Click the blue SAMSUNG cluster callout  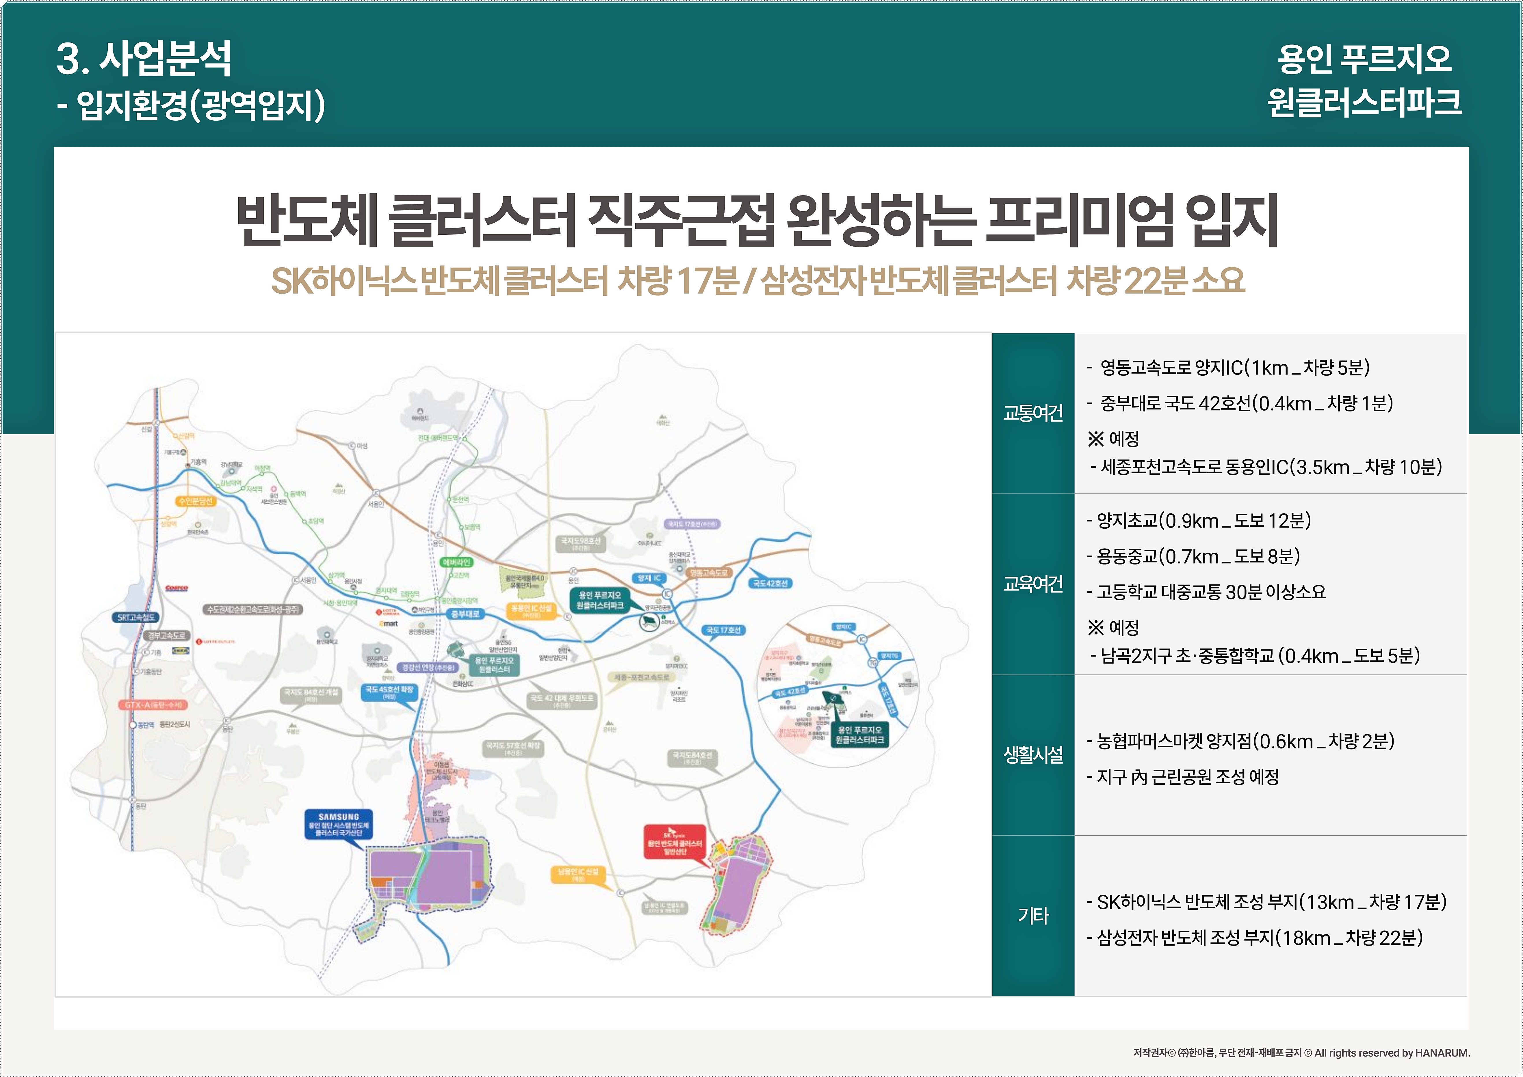[x=338, y=825]
